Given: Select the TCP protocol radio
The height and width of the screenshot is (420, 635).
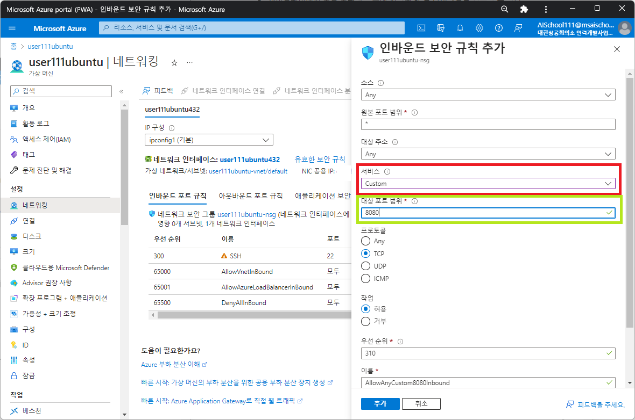Looking at the screenshot, I should pos(366,254).
